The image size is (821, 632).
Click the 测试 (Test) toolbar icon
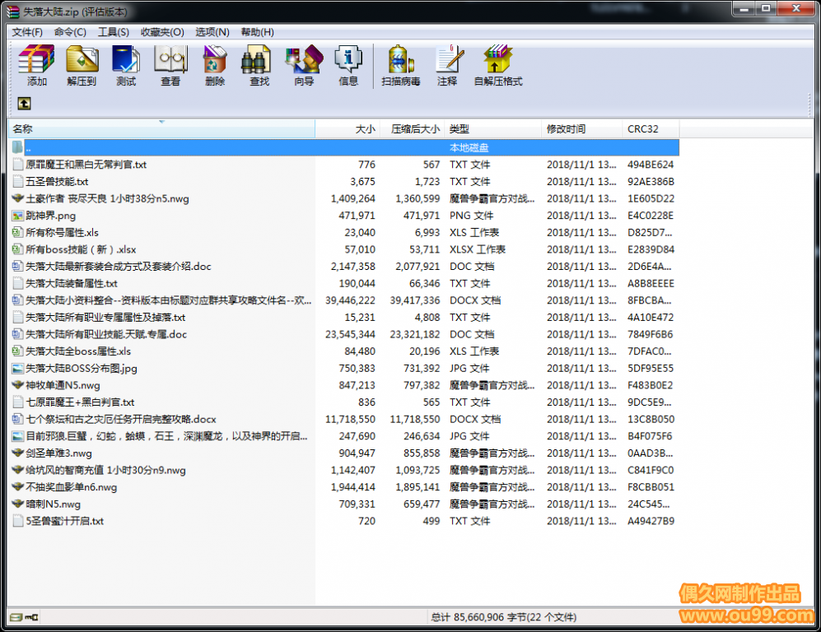click(126, 66)
